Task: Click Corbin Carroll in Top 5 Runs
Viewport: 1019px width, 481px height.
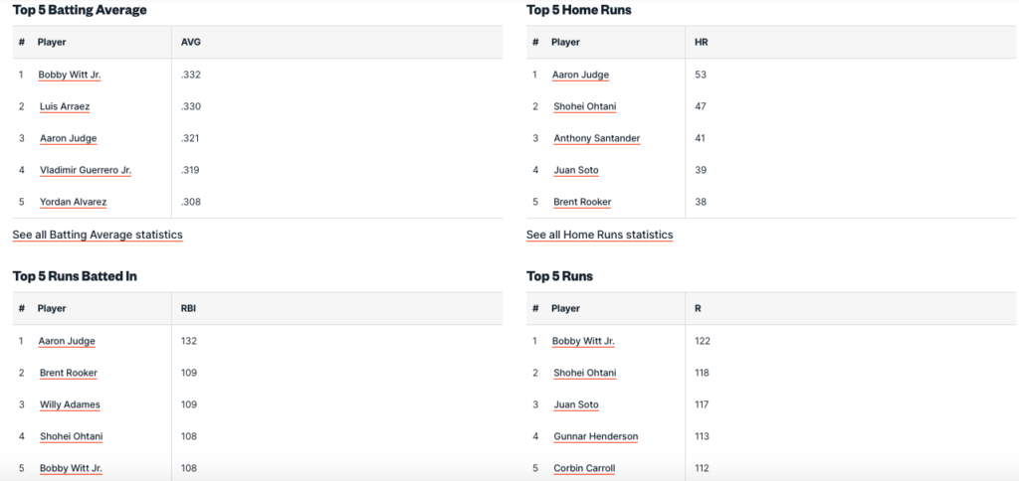Action: pyautogui.click(x=584, y=468)
